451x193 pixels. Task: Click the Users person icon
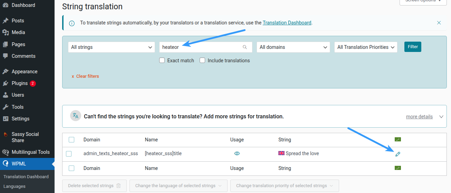pyautogui.click(x=6, y=95)
